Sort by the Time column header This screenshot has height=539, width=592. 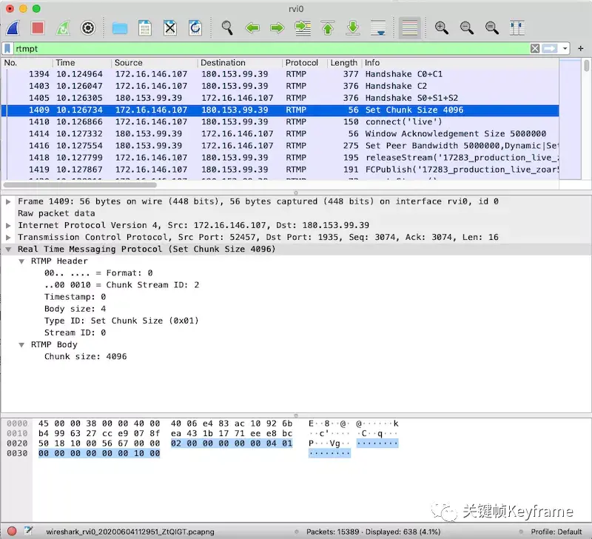(82, 63)
